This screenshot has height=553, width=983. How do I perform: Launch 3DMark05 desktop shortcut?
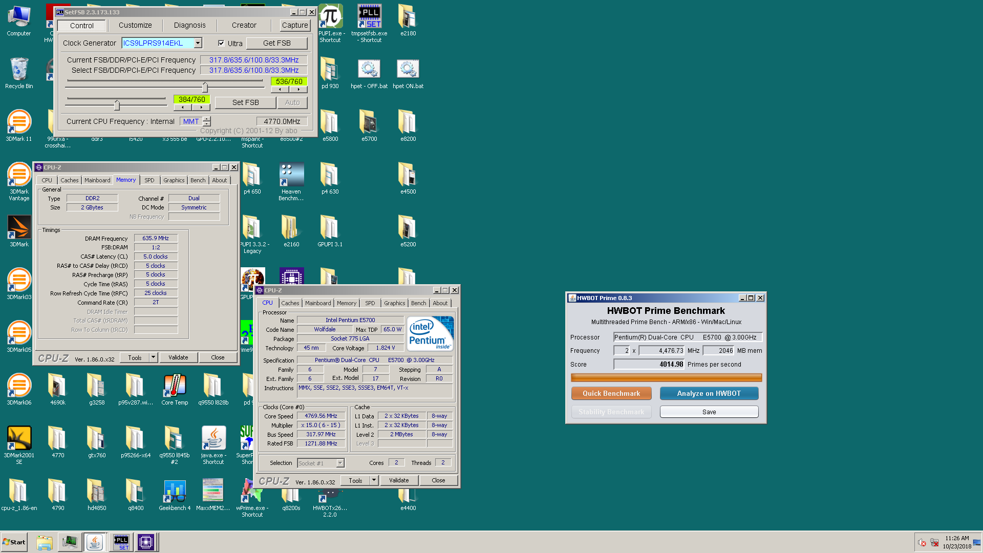19,337
